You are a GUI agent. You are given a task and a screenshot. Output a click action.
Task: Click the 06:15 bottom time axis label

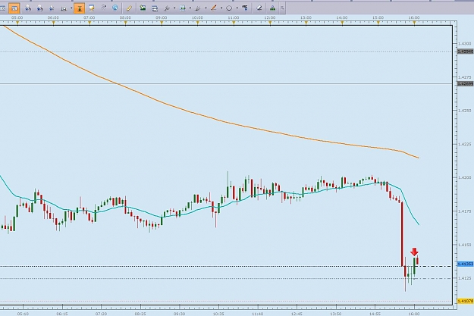pyautogui.click(x=62, y=314)
